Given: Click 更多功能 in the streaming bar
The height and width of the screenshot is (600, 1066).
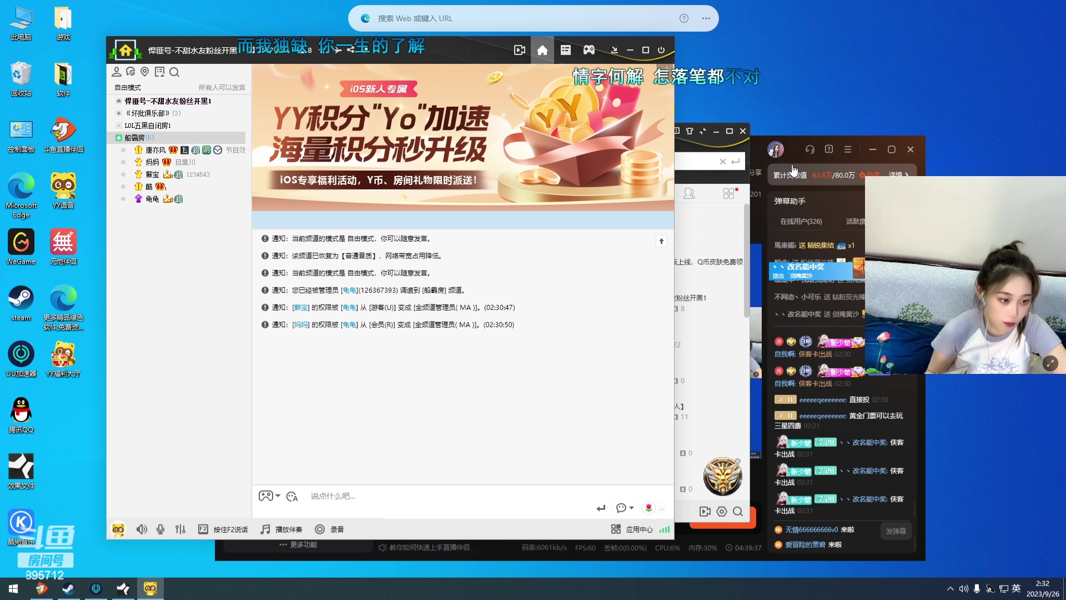Looking at the screenshot, I should coord(300,545).
